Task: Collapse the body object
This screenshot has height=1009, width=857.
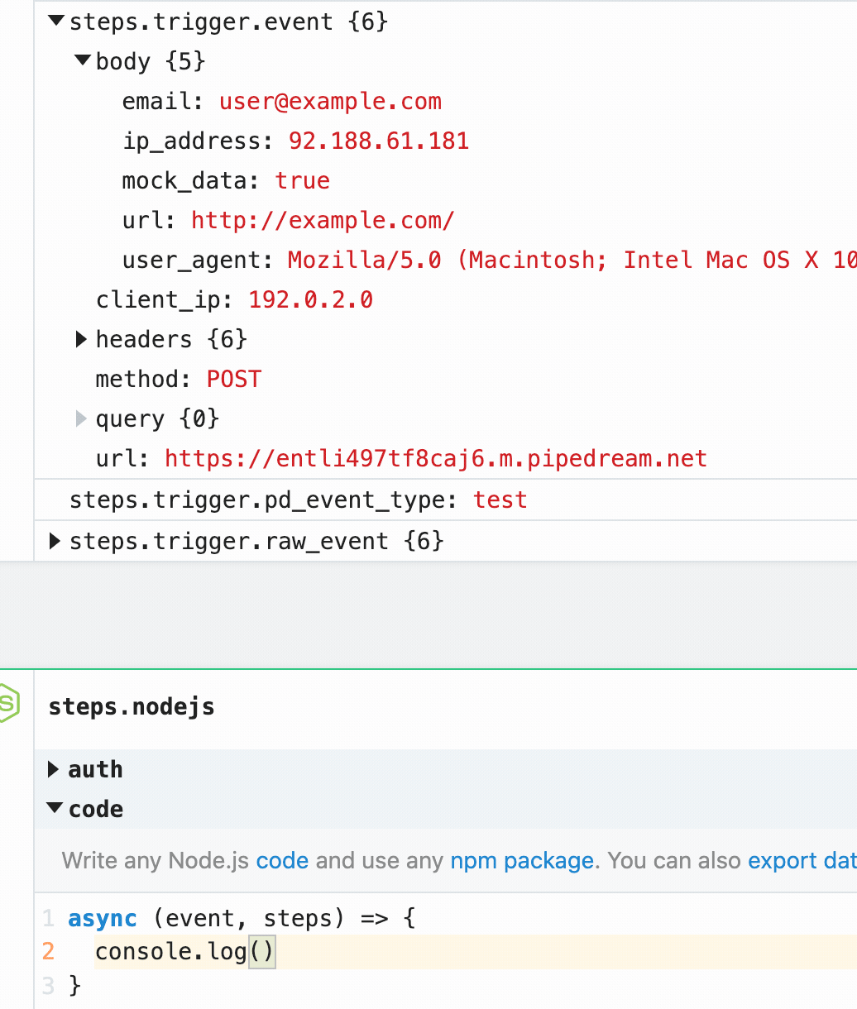Action: [81, 60]
